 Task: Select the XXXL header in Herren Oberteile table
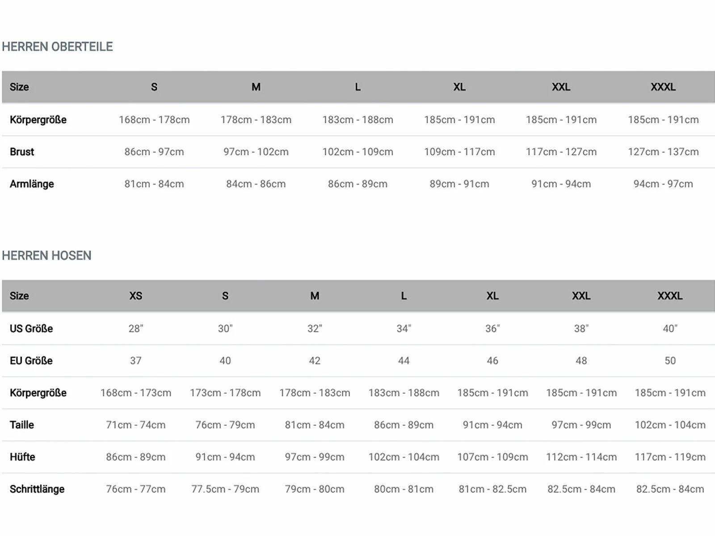pos(663,87)
